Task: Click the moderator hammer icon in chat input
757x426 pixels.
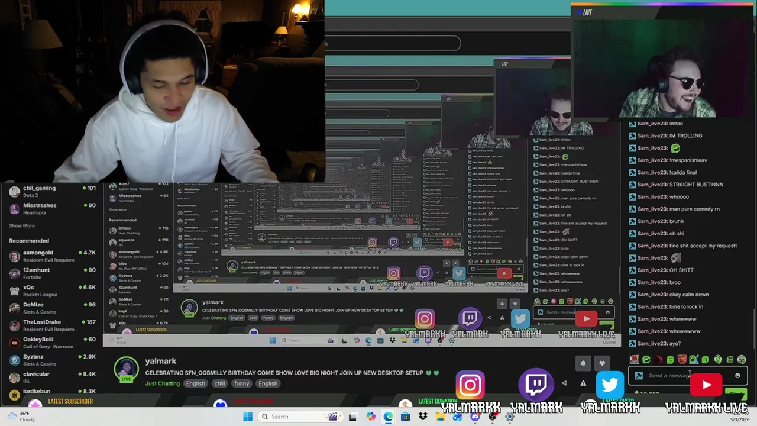Action: pyautogui.click(x=639, y=376)
